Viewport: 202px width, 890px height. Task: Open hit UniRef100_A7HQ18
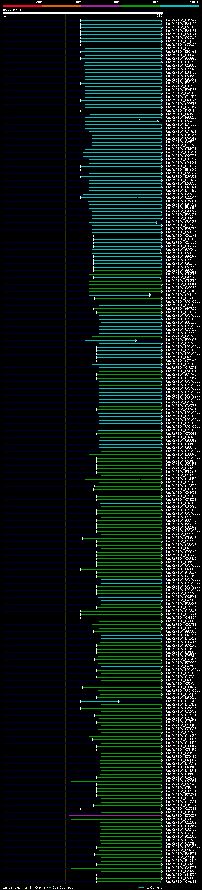[x=181, y=857]
